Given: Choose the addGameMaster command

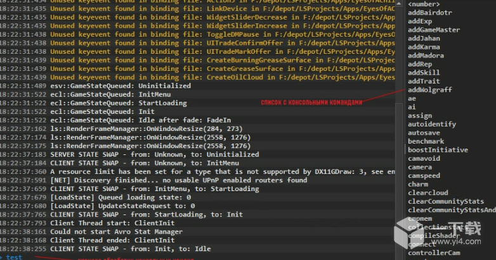Looking at the screenshot, I should pyautogui.click(x=434, y=30).
